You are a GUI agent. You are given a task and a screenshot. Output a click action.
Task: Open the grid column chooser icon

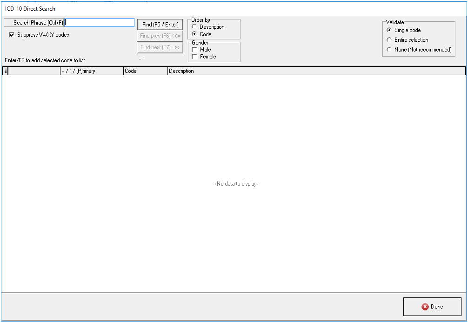[x=5, y=71]
